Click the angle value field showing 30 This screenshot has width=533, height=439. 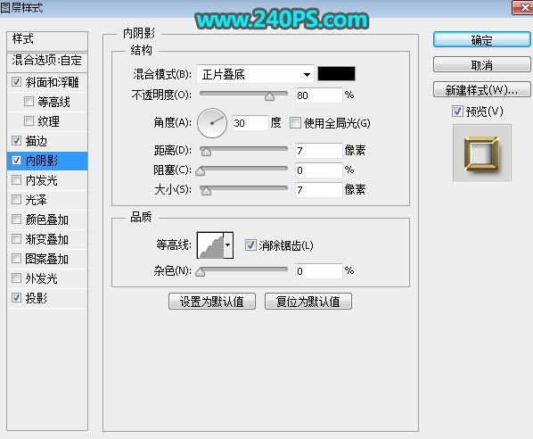pos(250,123)
